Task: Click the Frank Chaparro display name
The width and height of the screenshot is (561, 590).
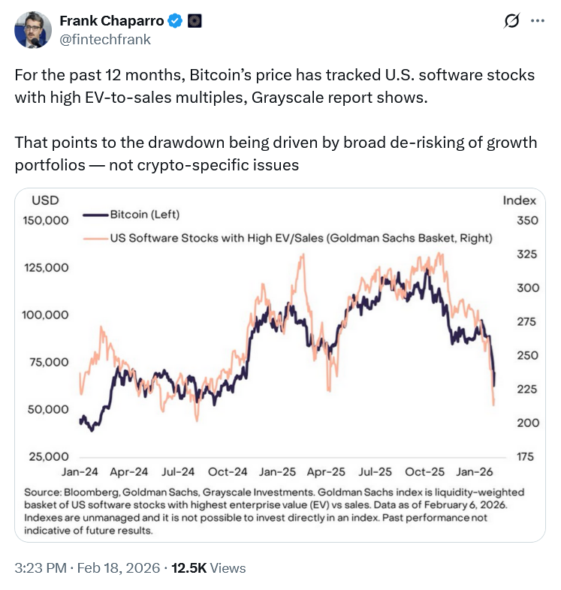Action: pyautogui.click(x=111, y=21)
